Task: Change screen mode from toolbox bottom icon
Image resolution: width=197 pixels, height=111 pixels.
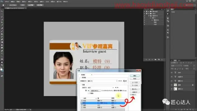Action: [2, 76]
